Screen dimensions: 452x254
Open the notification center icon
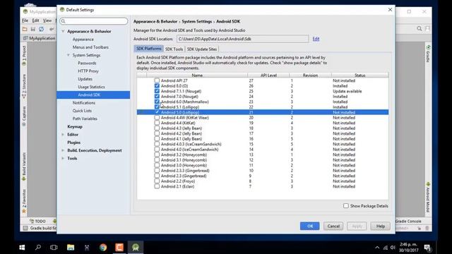(x=427, y=248)
